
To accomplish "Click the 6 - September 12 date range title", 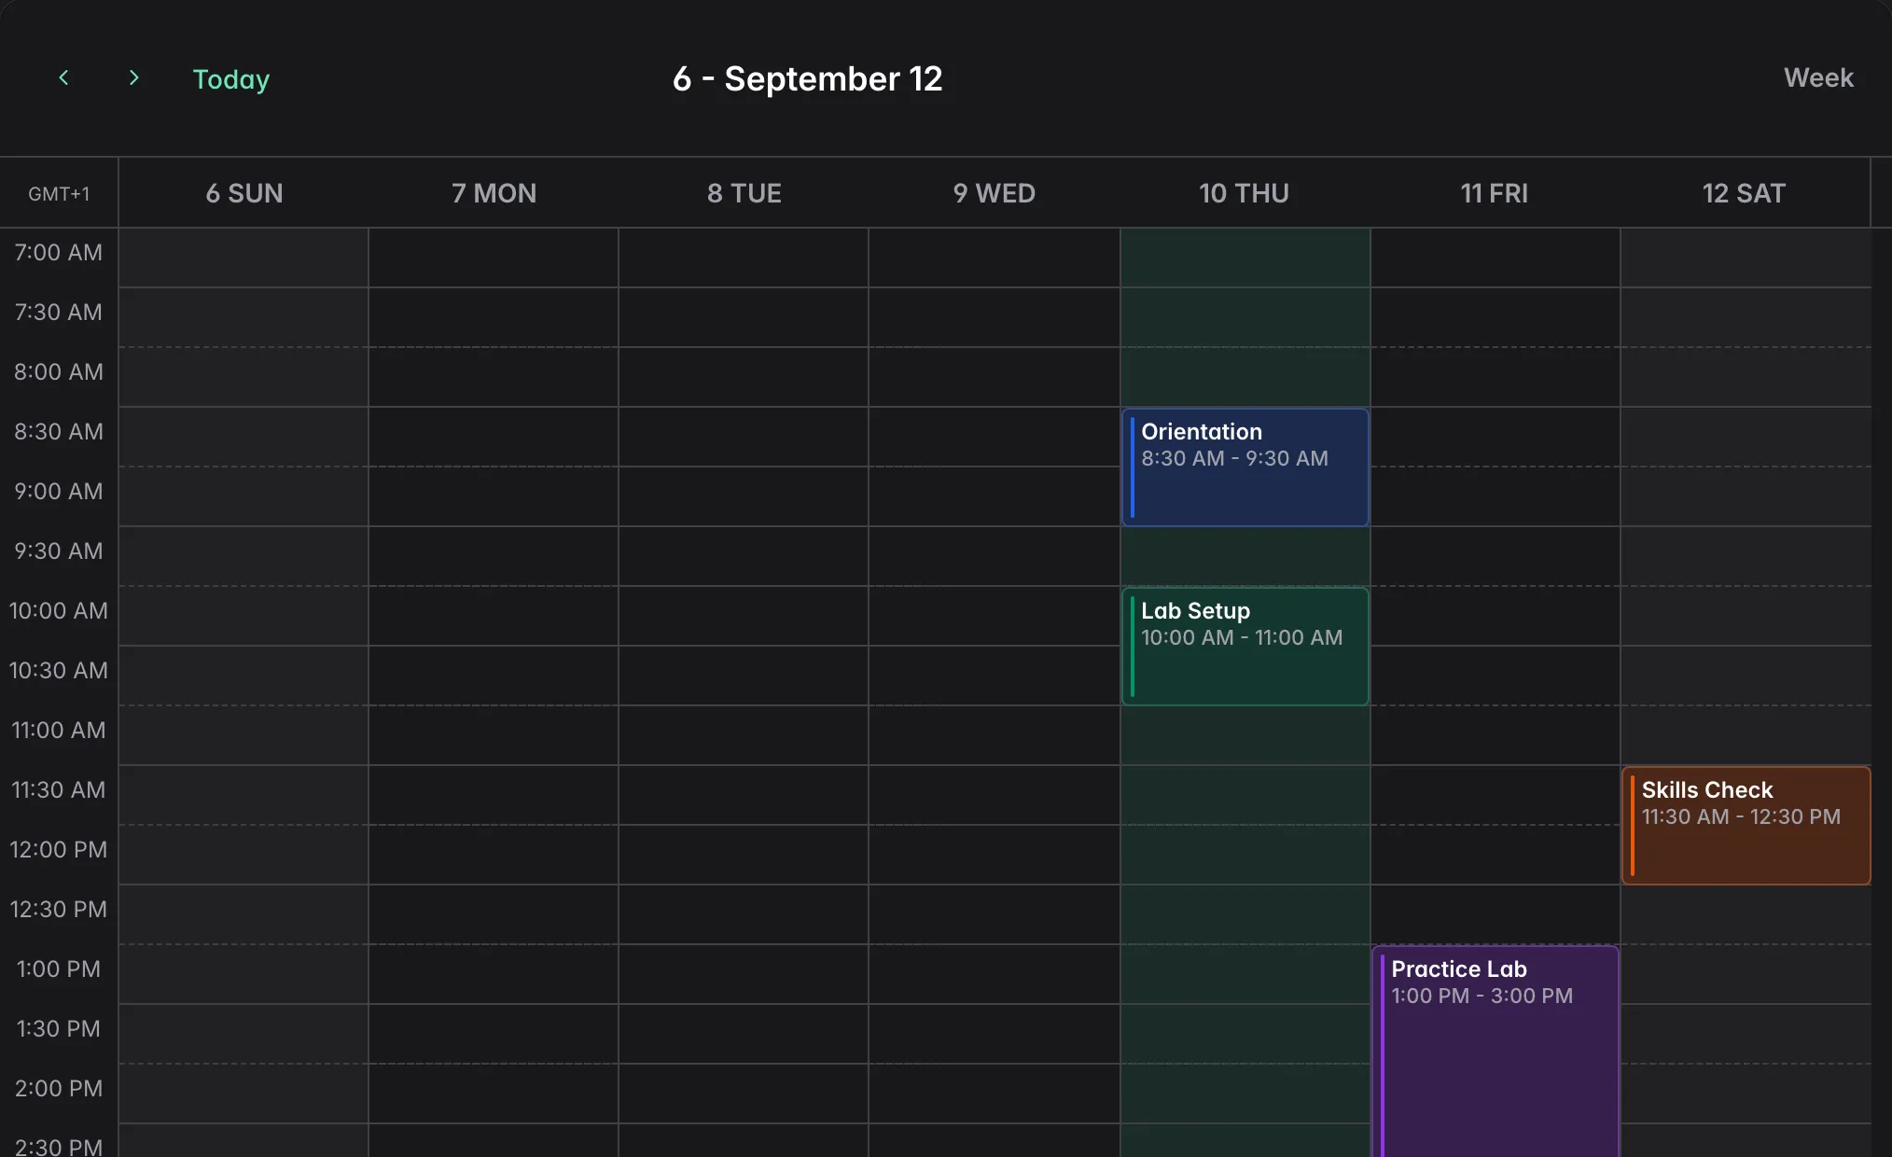I will point(808,79).
